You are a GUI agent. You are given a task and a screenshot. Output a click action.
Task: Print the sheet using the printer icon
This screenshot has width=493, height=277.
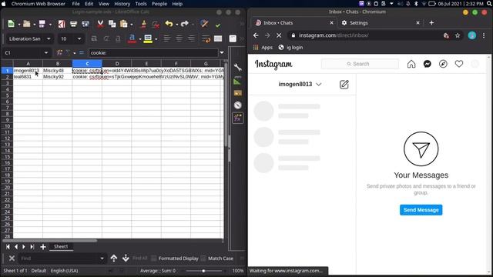(73, 24)
